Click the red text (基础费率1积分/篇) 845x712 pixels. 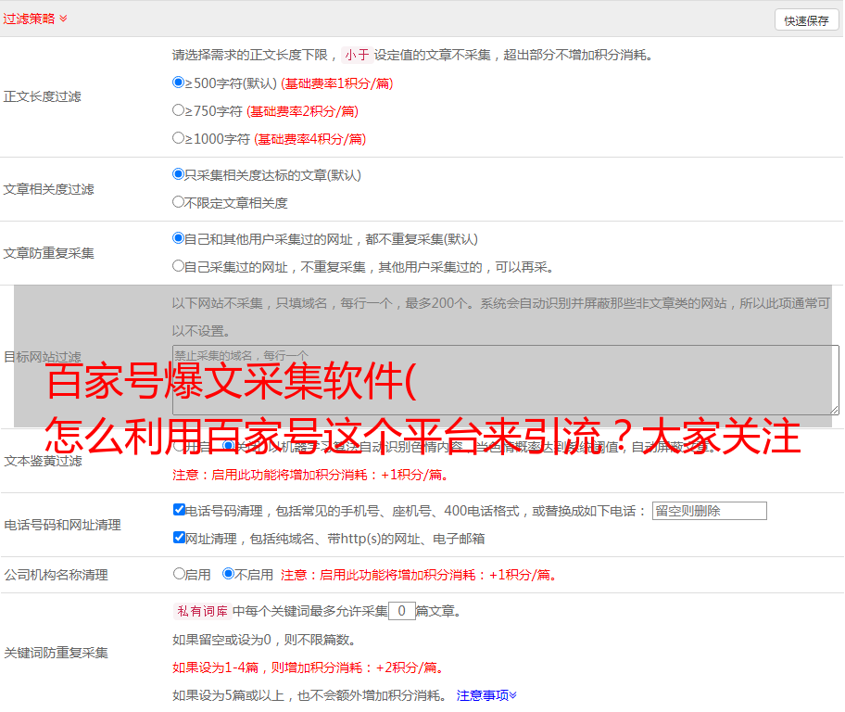click(337, 83)
